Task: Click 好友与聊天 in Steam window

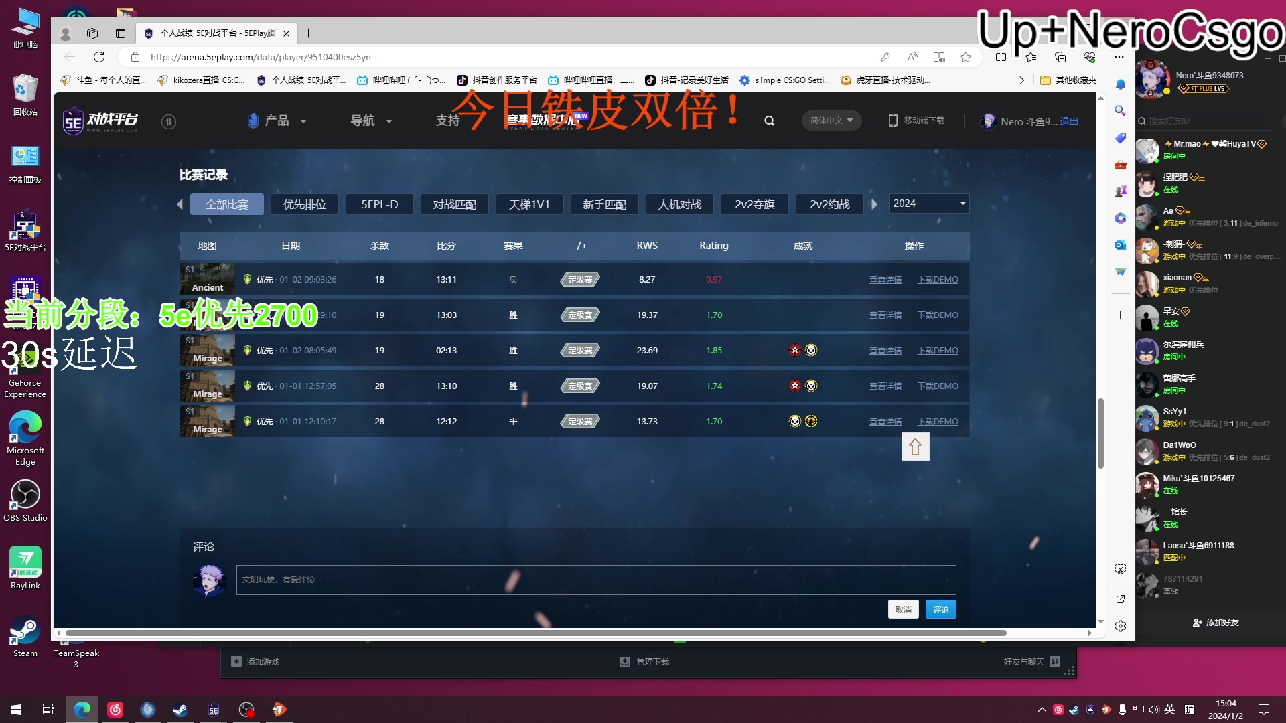Action: point(1031,661)
